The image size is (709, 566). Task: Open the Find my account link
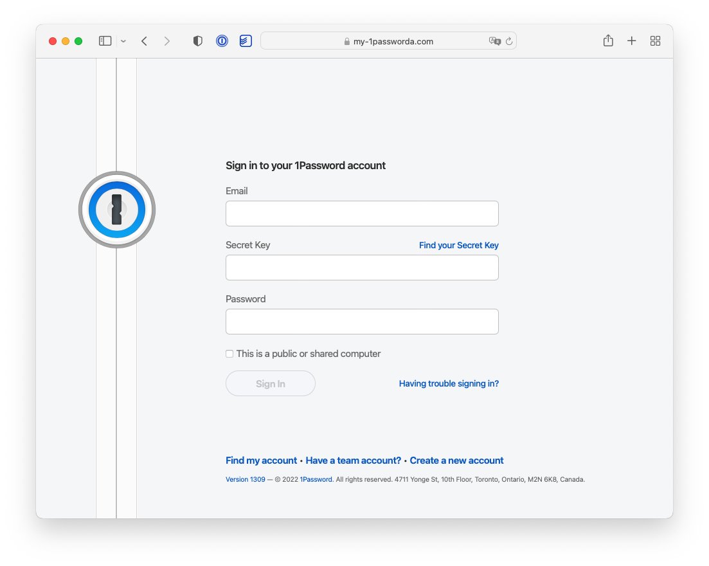click(x=262, y=461)
